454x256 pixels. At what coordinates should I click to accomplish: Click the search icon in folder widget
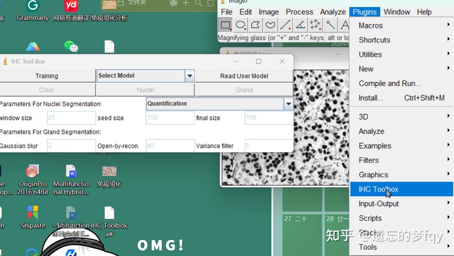198,3
